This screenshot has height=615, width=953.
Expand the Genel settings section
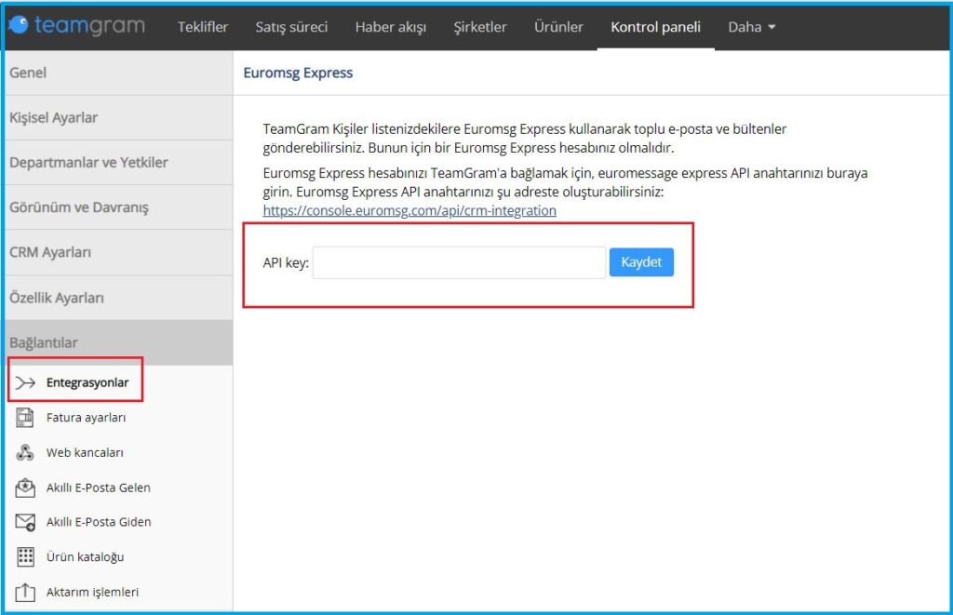(x=118, y=73)
